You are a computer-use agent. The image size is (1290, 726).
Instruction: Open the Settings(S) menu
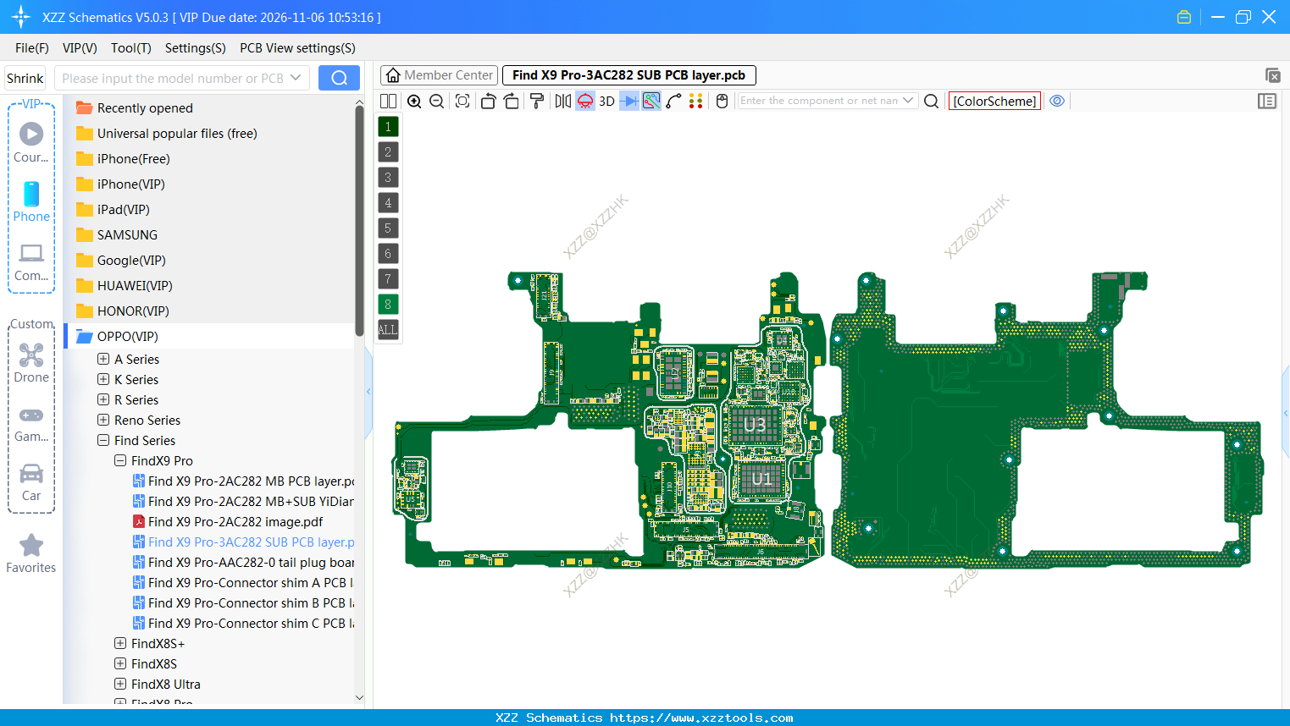[195, 47]
